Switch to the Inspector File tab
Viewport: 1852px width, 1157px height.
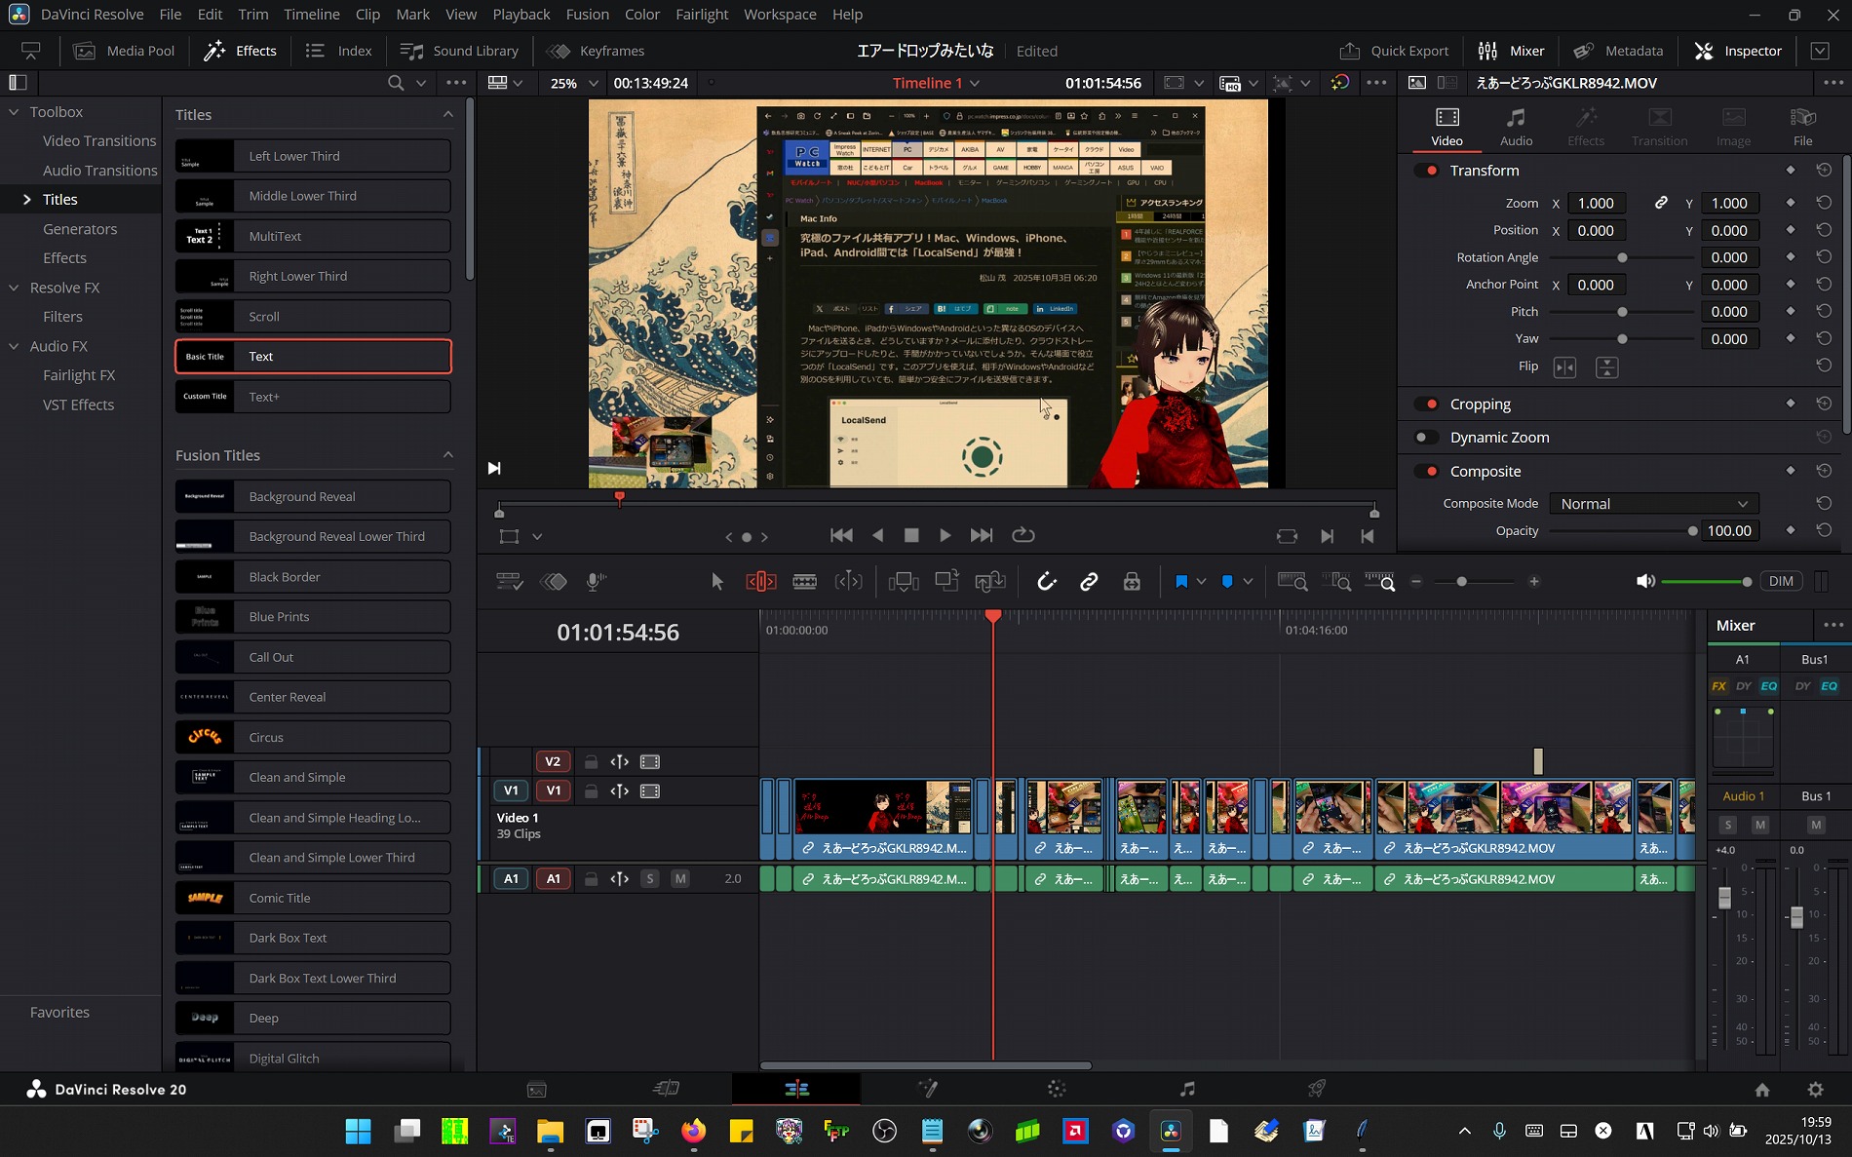[x=1803, y=128]
